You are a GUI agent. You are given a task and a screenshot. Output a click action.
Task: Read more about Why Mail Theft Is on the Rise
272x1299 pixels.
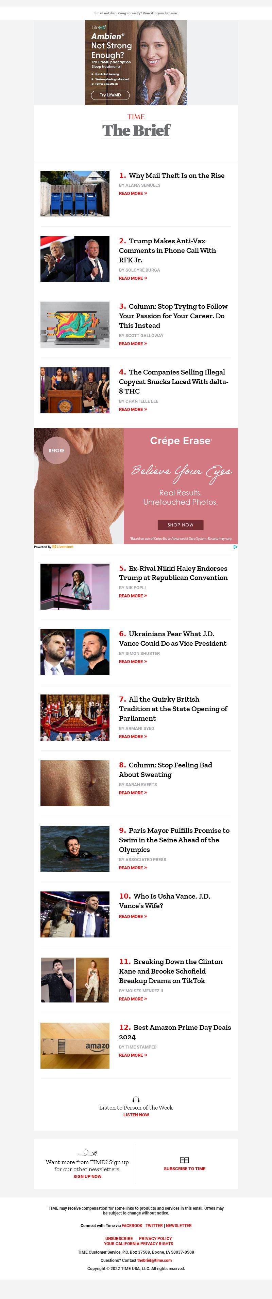[133, 194]
